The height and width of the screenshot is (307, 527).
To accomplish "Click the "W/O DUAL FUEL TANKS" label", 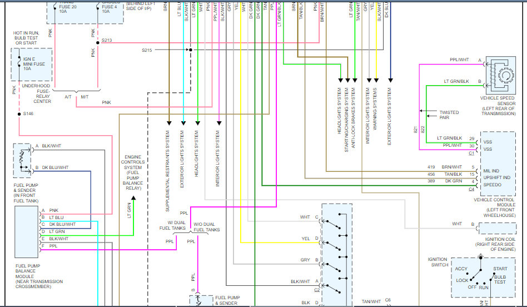I will click(x=206, y=227).
